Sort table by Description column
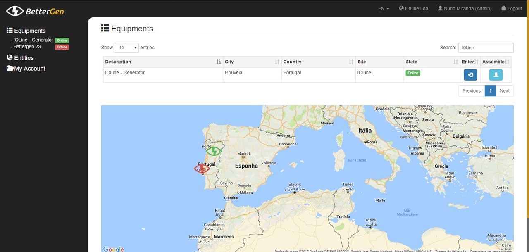The width and height of the screenshot is (529, 252). 163,62
